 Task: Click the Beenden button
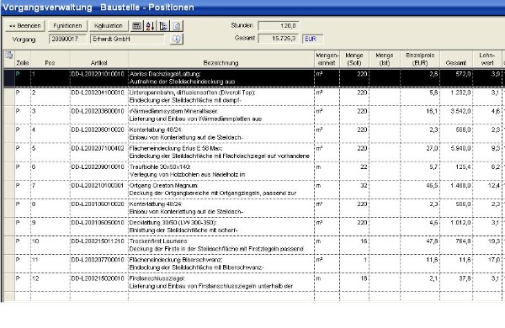pos(24,26)
